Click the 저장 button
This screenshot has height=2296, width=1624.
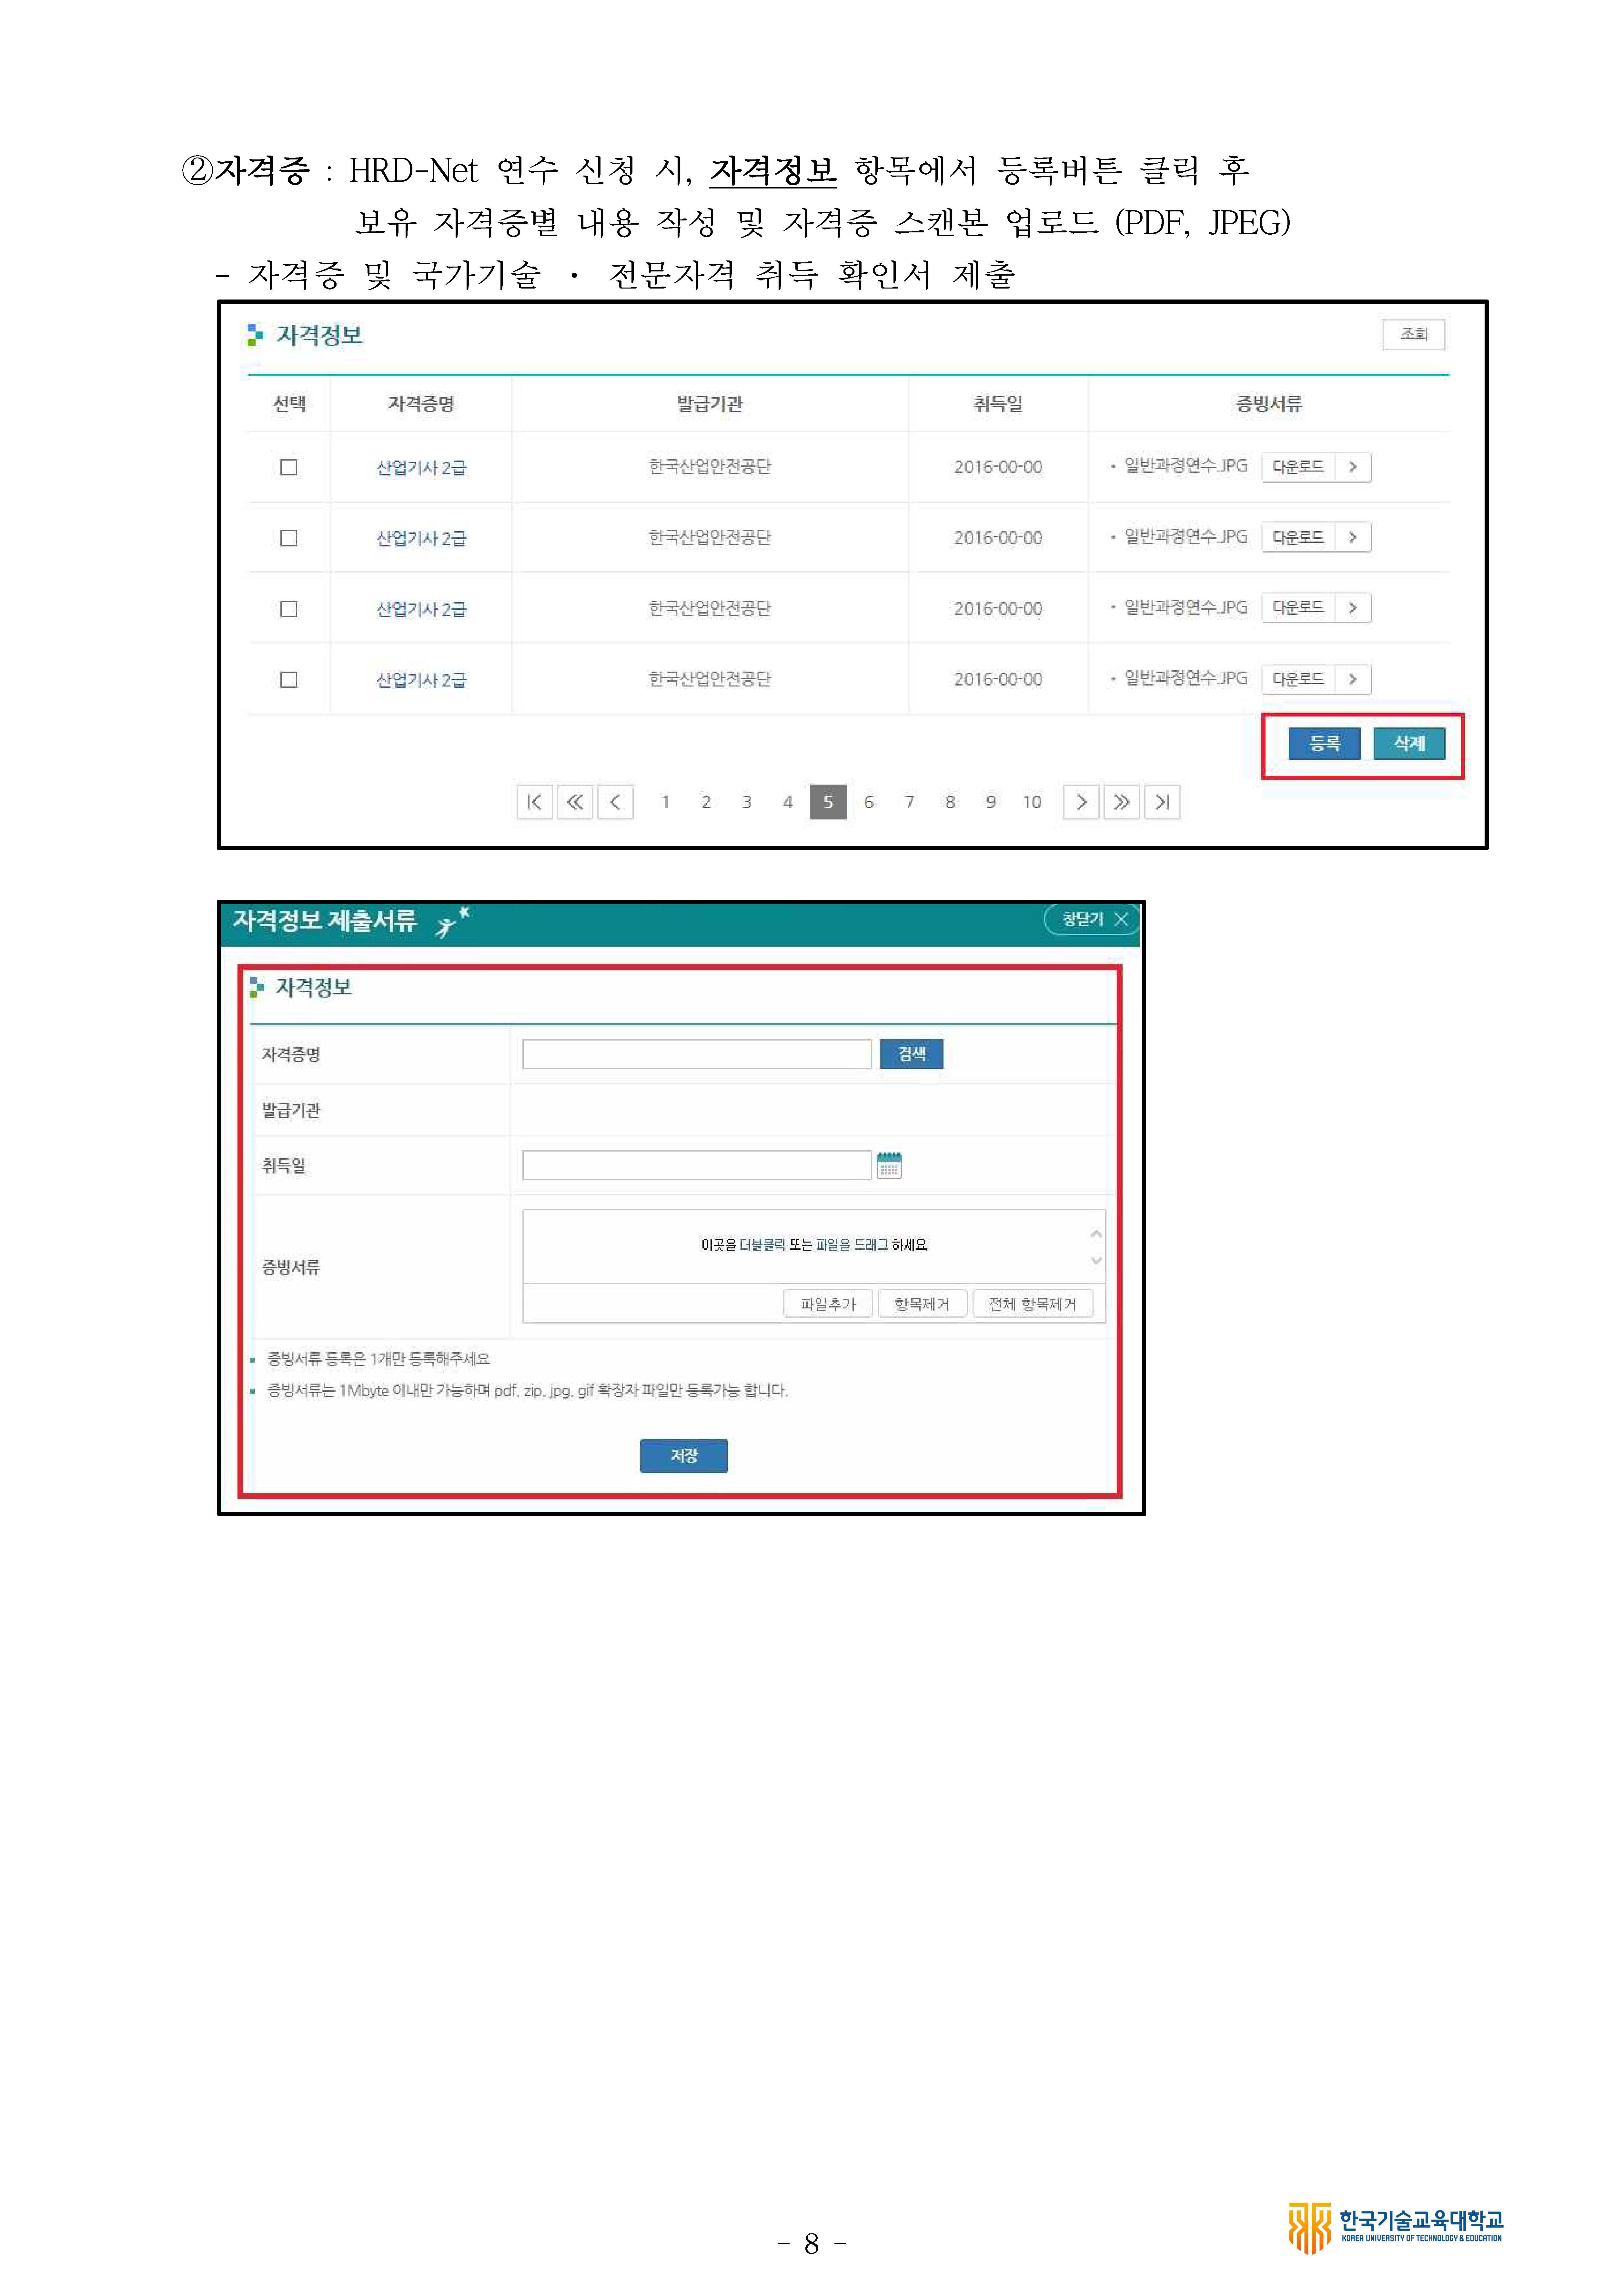684,1456
